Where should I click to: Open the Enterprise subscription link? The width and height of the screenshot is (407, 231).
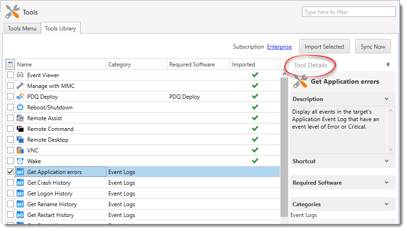(x=279, y=47)
